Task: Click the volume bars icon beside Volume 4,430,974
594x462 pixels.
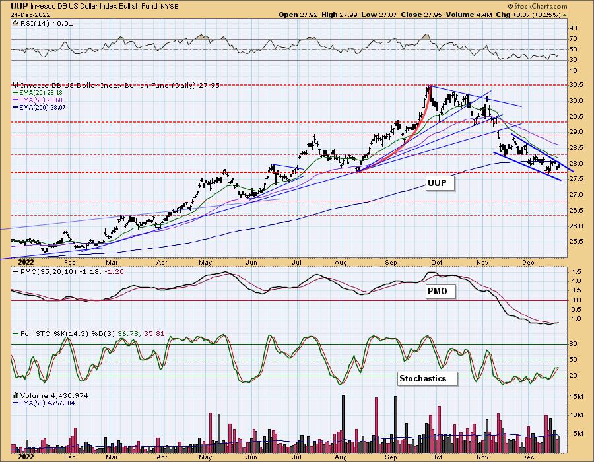Action: [x=16, y=395]
